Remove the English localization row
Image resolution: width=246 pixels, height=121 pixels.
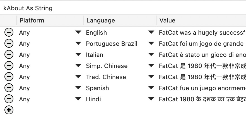[9, 32]
